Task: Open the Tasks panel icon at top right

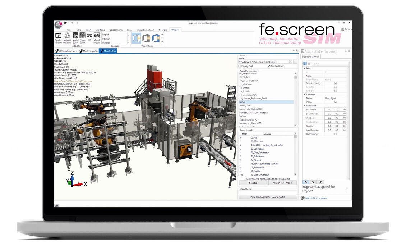Action: tap(343, 29)
